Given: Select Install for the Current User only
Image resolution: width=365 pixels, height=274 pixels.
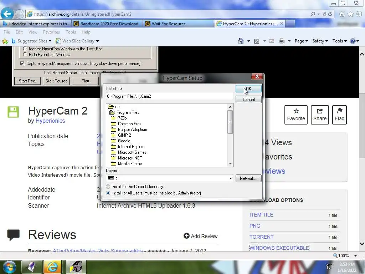Looking at the screenshot, I should click(x=108, y=187).
